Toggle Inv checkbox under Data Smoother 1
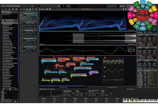 coord(64,95)
